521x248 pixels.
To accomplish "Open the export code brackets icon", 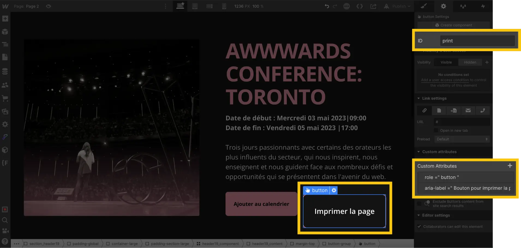I will click(x=360, y=6).
